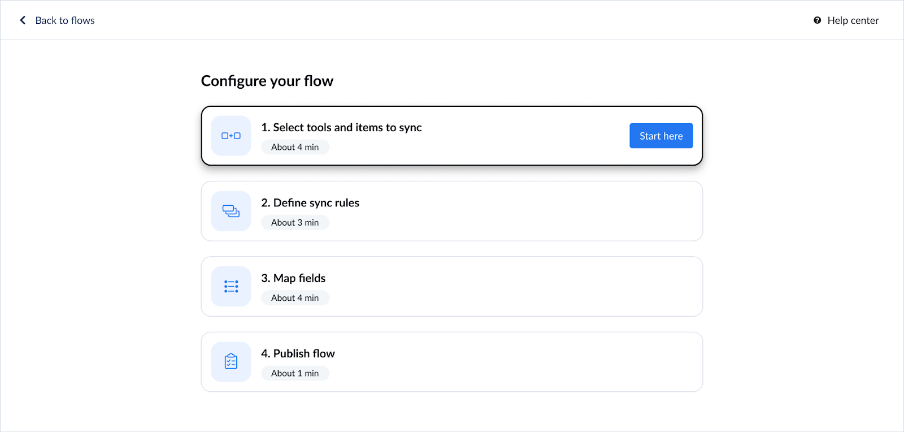The height and width of the screenshot is (432, 904).
Task: Click the About 1 min badge
Action: tap(295, 373)
